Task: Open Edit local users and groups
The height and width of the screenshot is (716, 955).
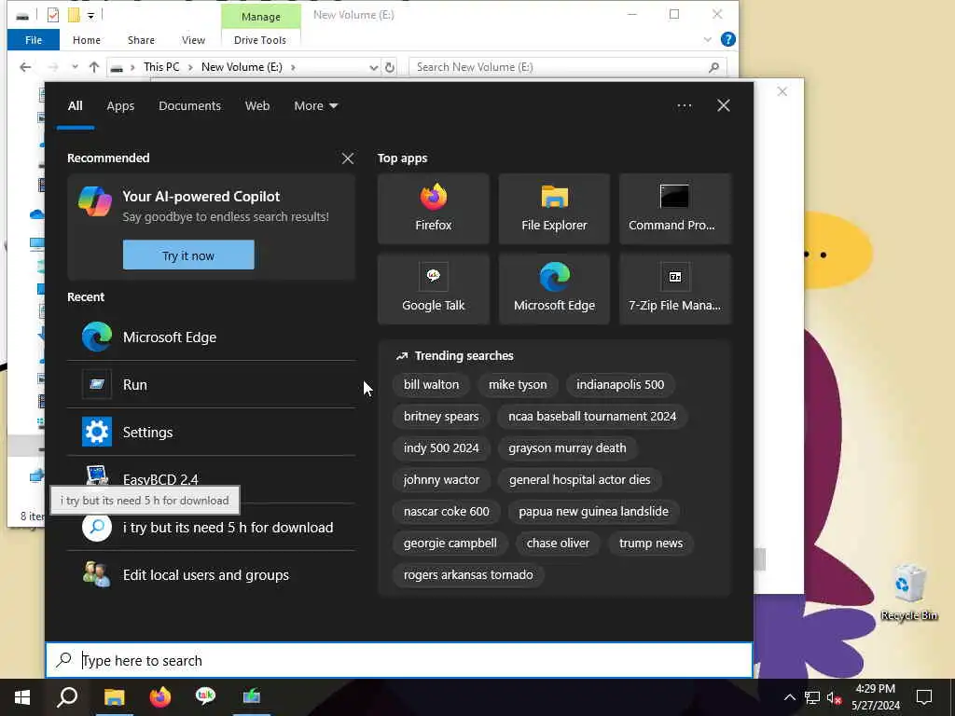Action: click(x=211, y=574)
